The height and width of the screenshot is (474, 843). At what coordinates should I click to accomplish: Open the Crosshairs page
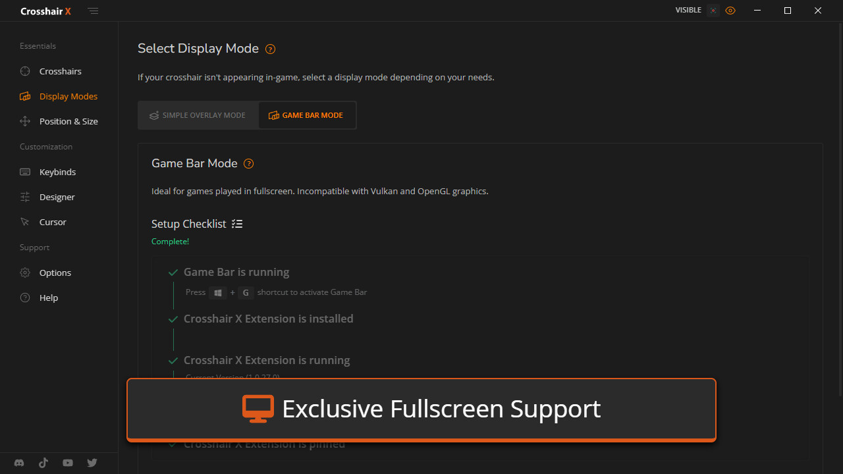pos(60,71)
